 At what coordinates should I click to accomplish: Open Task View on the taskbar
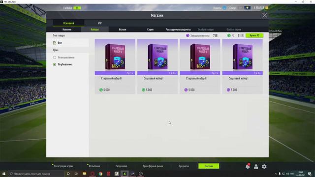point(76,174)
